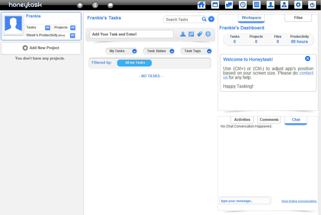Open the single user profile icon
The height and width of the screenshot is (215, 321).
coord(270,5)
